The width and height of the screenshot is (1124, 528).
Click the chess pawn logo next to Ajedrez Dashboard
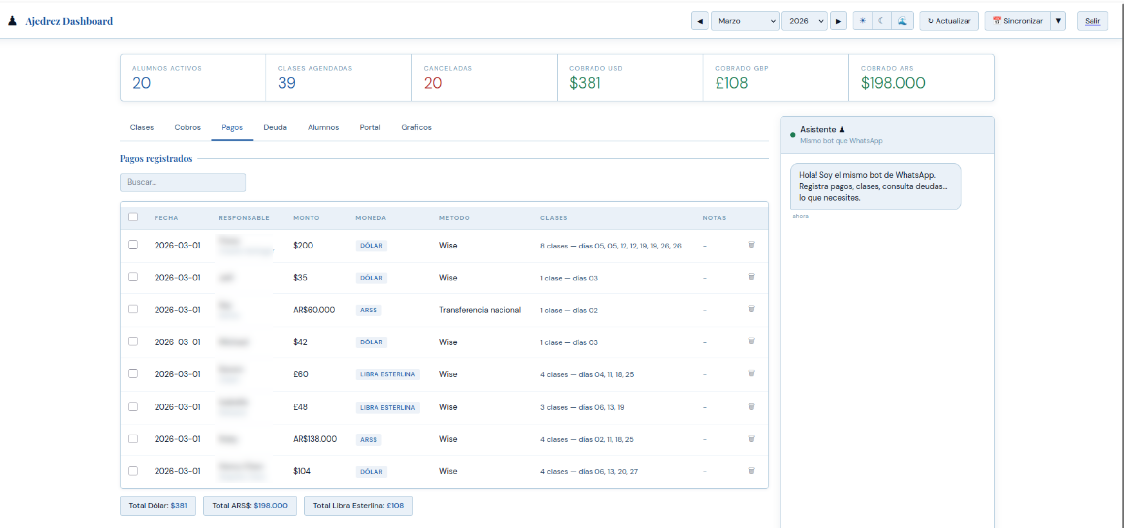coord(13,20)
